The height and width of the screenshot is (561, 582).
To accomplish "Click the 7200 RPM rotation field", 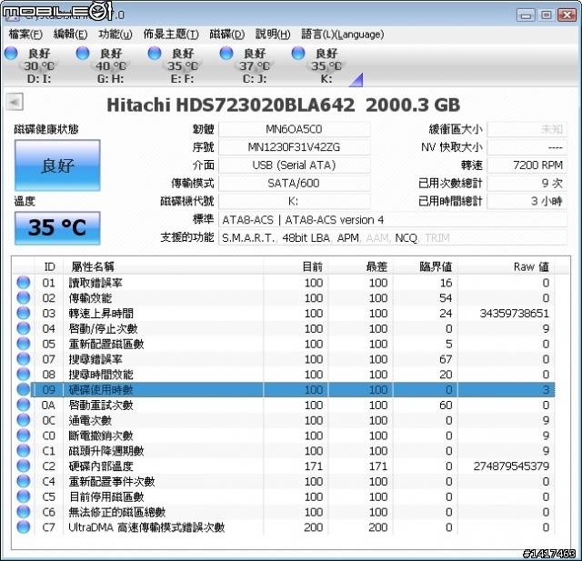I will click(x=527, y=165).
